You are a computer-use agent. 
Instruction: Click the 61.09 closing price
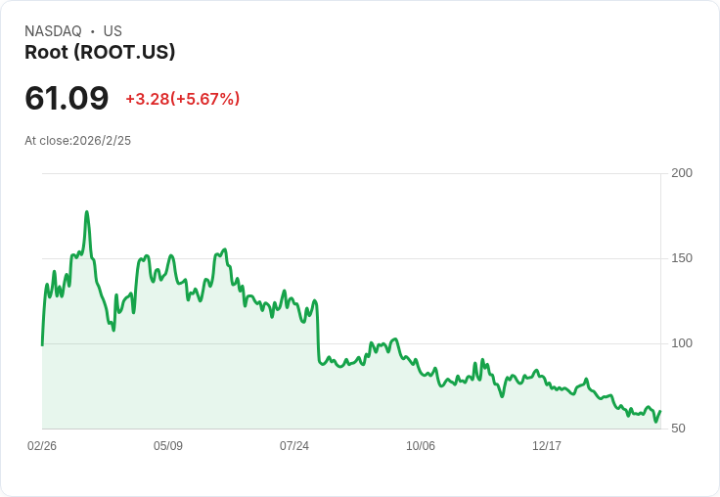click(67, 98)
